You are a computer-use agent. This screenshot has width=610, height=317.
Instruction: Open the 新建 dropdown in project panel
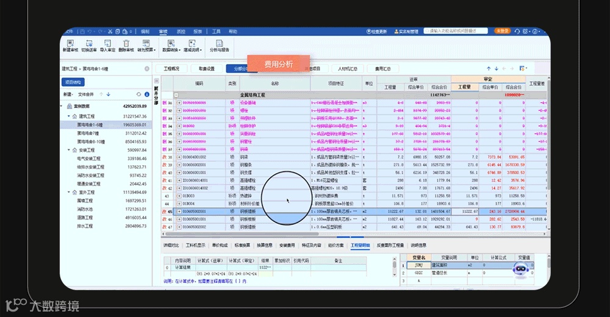(68, 94)
